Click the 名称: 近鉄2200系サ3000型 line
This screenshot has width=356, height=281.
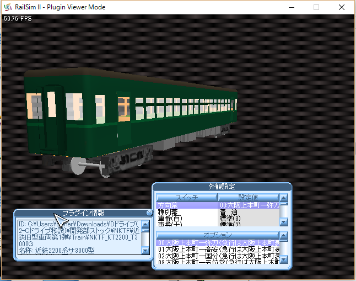(x=56, y=251)
